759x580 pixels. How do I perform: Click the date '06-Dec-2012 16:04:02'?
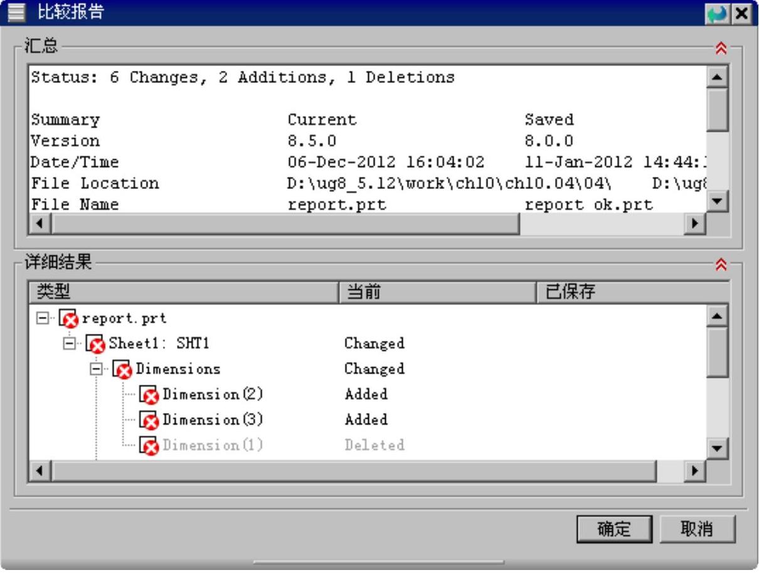pyautogui.click(x=386, y=162)
